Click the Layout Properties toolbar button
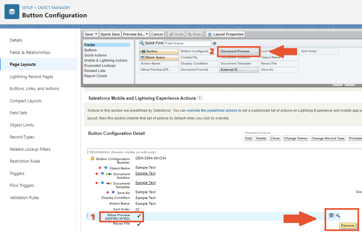The width and height of the screenshot is (362, 232). [x=225, y=34]
